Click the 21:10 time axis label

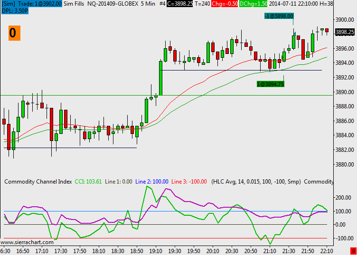coord(270,251)
